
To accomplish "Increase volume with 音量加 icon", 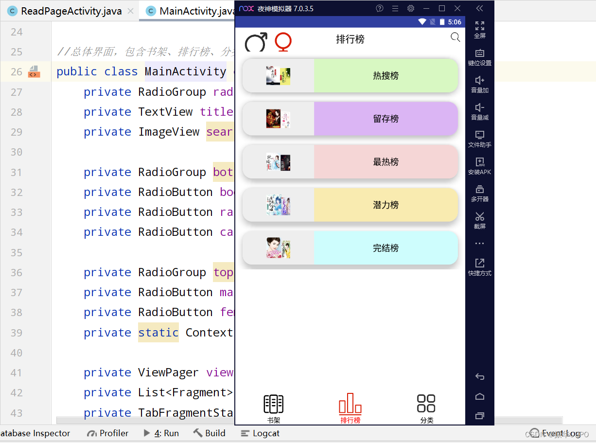I will [x=480, y=84].
